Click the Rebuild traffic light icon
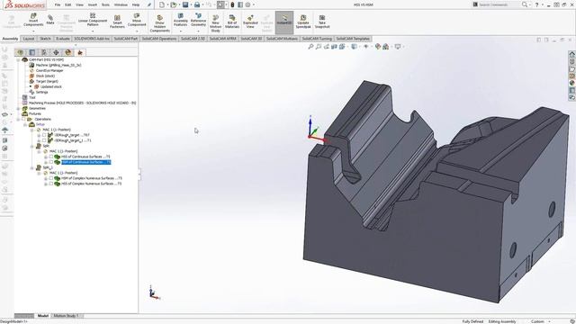This screenshot has height=324, width=576. tap(232, 4)
